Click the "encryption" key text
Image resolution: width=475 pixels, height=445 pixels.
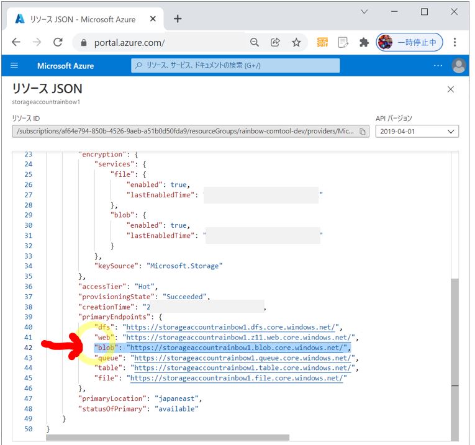coord(102,155)
